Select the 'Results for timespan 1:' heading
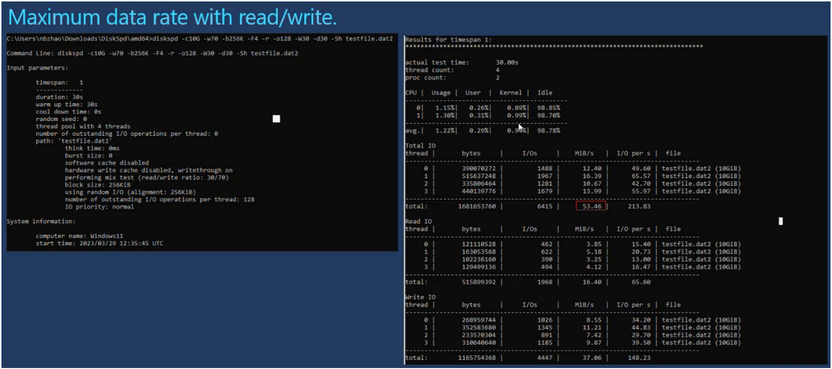This screenshot has width=832, height=369. pos(448,39)
